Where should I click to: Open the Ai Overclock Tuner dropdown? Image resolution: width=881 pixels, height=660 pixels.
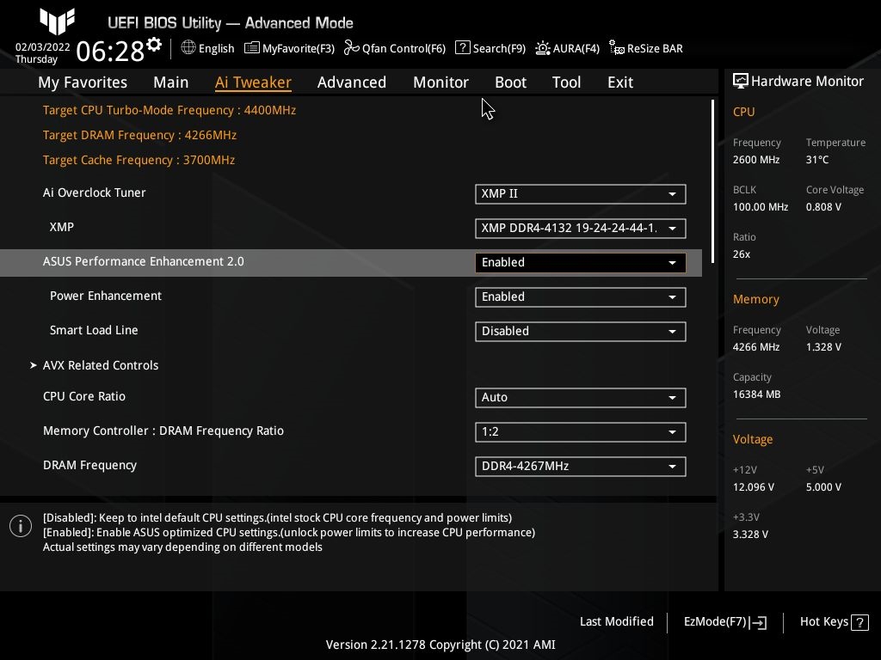click(581, 193)
